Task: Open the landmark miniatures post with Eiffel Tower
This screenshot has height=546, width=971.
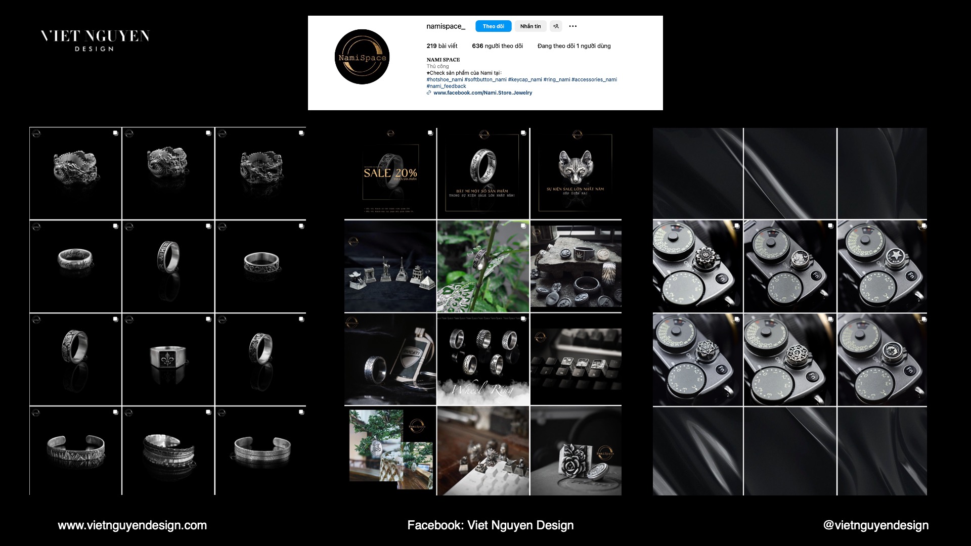Action: [x=390, y=266]
